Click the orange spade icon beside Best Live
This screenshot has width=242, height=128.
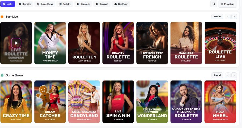(x=2, y=17)
